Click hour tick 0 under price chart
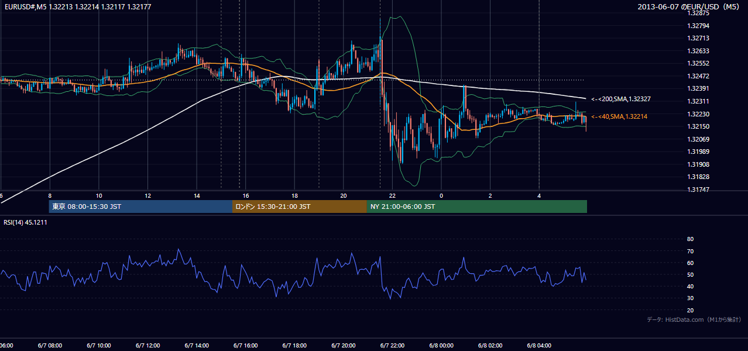Viewport: 748px width, 351px height. (x=441, y=195)
